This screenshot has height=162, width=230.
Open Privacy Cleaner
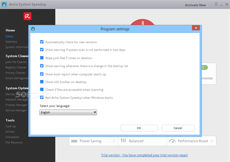tap(15, 73)
